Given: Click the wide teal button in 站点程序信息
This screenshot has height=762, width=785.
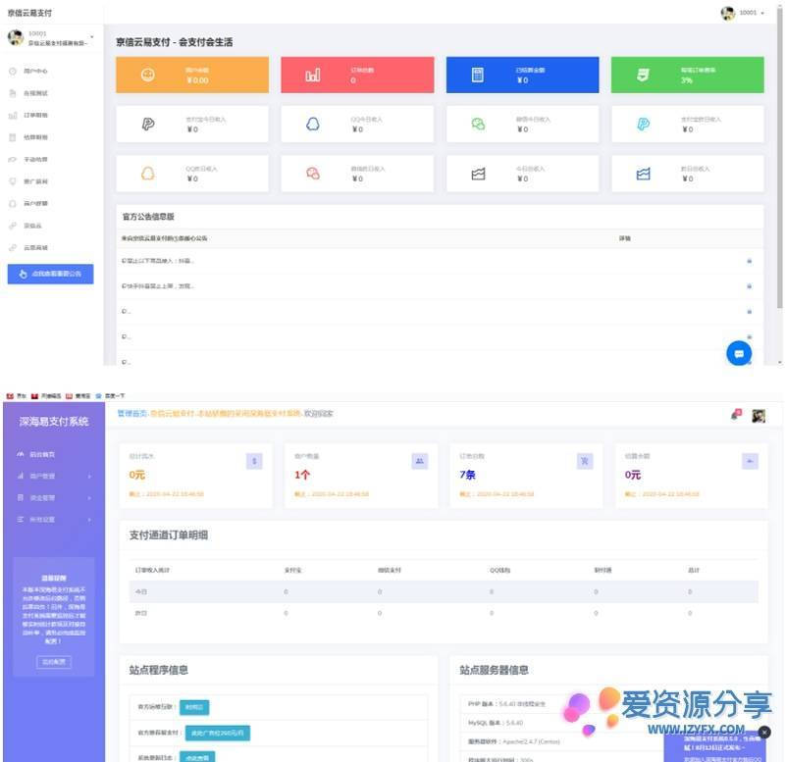Looking at the screenshot, I should [x=217, y=733].
